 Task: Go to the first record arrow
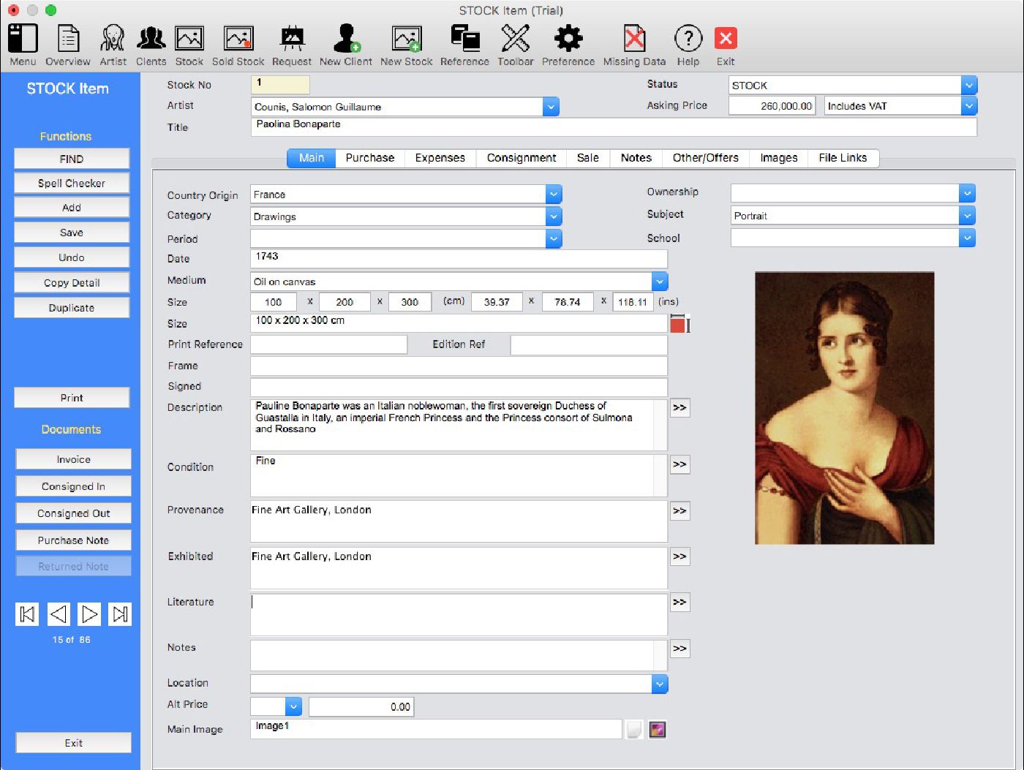[x=27, y=614]
